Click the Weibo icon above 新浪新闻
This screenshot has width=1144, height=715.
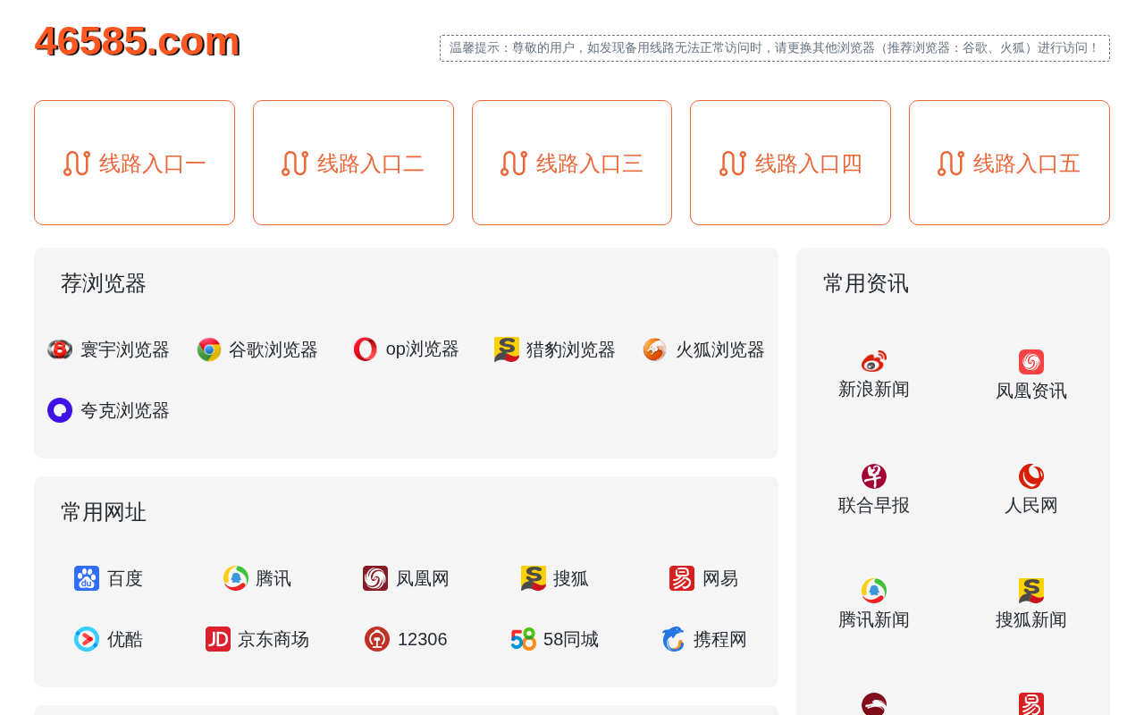tap(874, 362)
